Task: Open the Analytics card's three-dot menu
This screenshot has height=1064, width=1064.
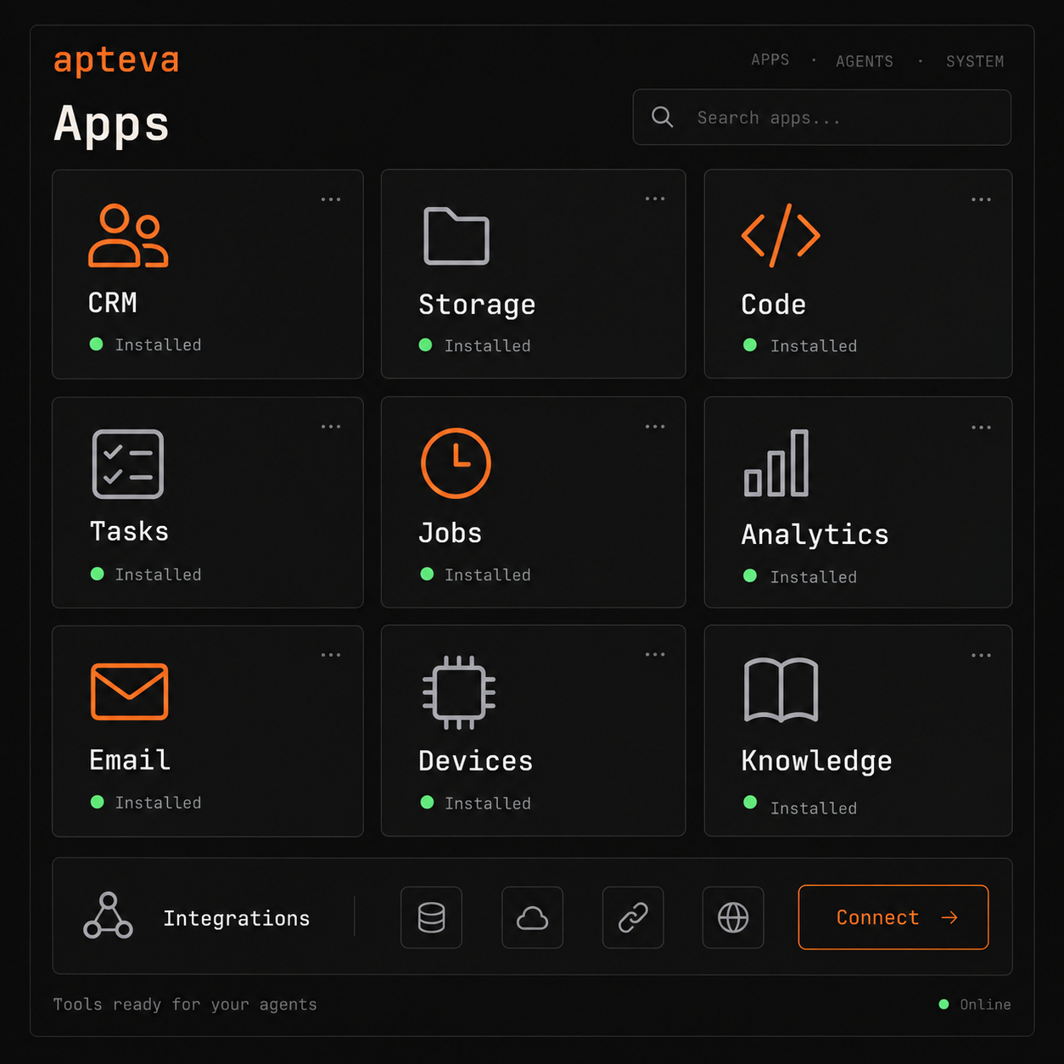Action: [981, 428]
